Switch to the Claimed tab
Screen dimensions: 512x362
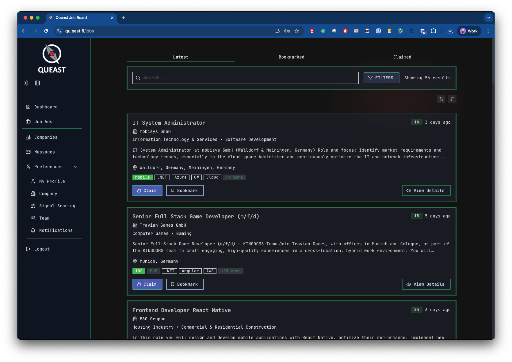click(x=402, y=57)
